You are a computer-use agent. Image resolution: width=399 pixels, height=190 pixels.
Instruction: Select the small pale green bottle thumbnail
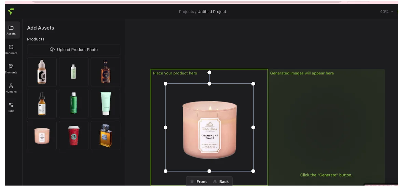click(x=73, y=72)
